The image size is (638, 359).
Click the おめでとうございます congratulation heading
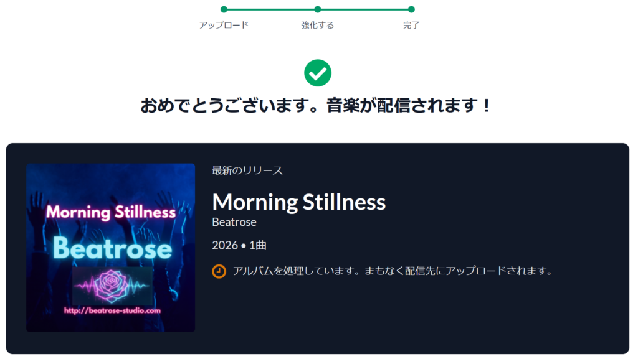pyautogui.click(x=317, y=106)
